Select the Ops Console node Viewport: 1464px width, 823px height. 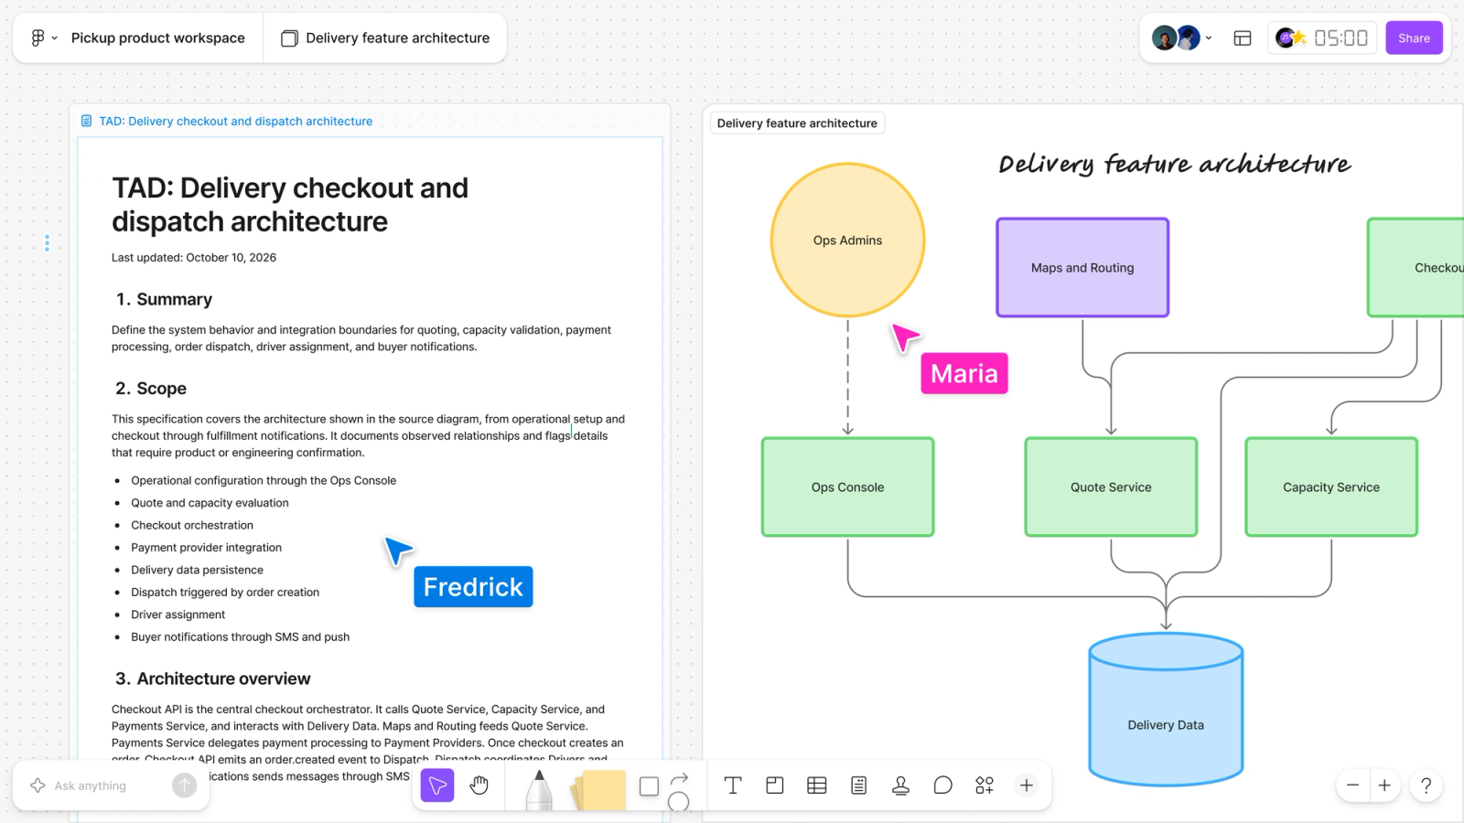click(x=848, y=487)
